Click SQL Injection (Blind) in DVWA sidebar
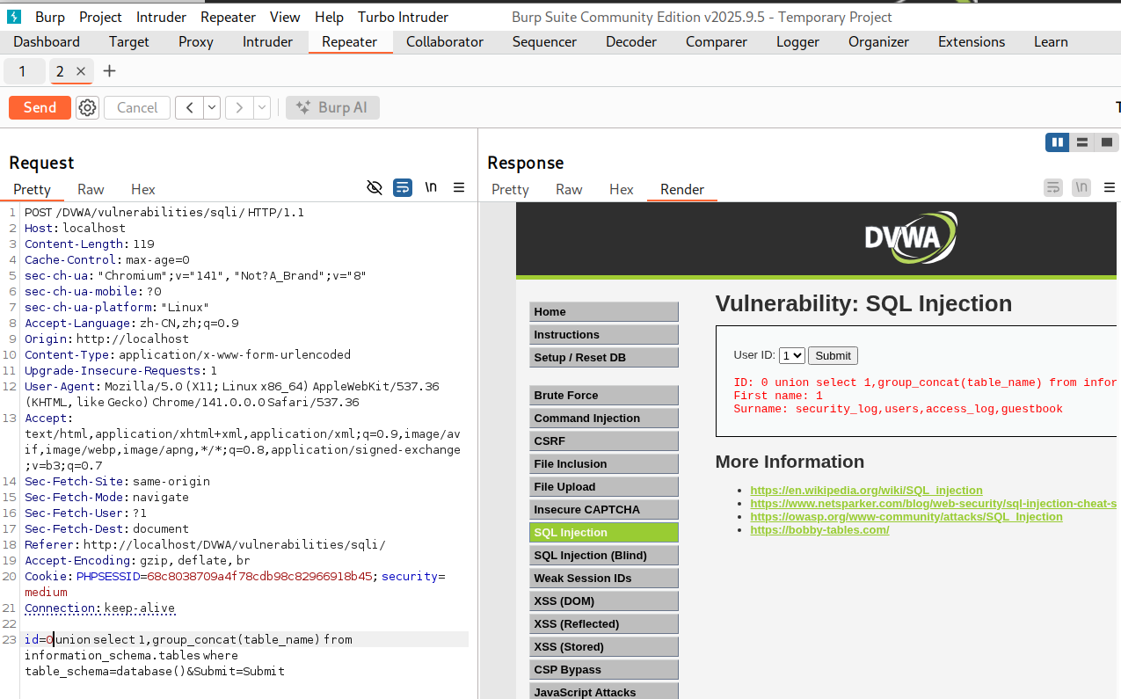1121x699 pixels. [604, 555]
